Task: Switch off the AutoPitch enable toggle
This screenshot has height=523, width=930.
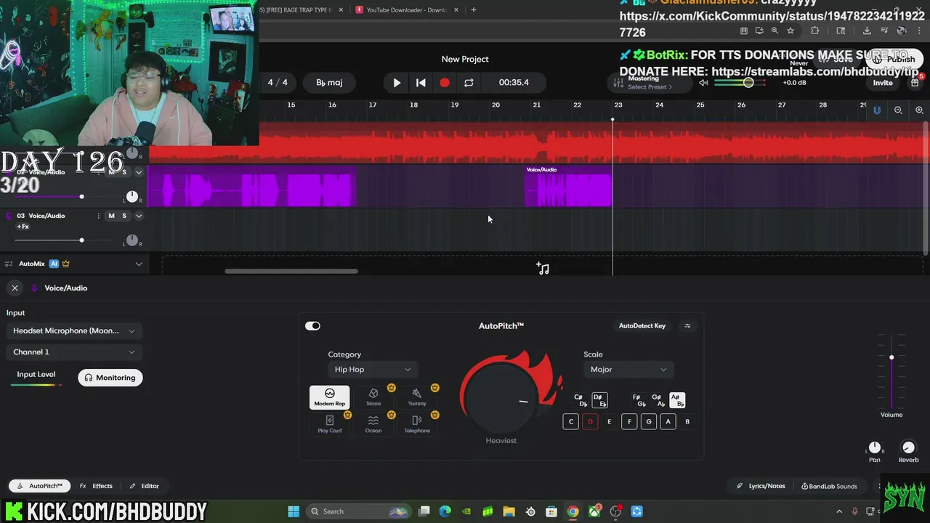Action: 312,326
